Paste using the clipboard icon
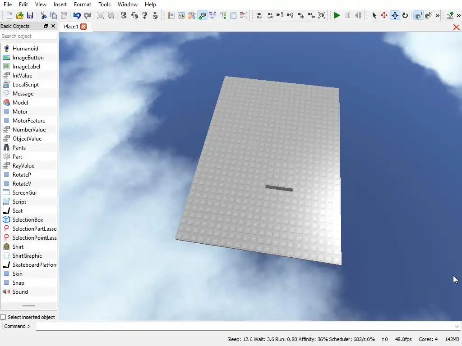 pyautogui.click(x=64, y=15)
